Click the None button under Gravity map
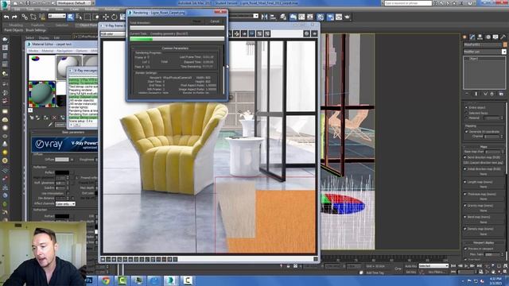509x286 pixels. 483,211
